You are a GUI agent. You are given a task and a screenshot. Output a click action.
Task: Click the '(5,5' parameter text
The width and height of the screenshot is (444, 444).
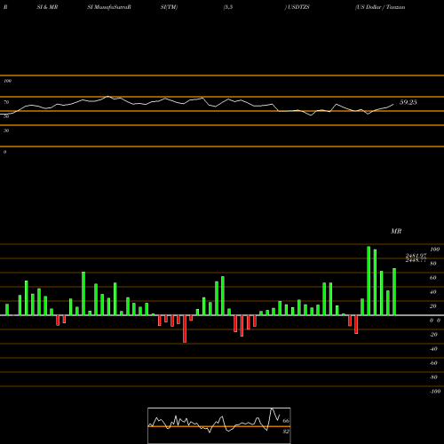[228, 7]
